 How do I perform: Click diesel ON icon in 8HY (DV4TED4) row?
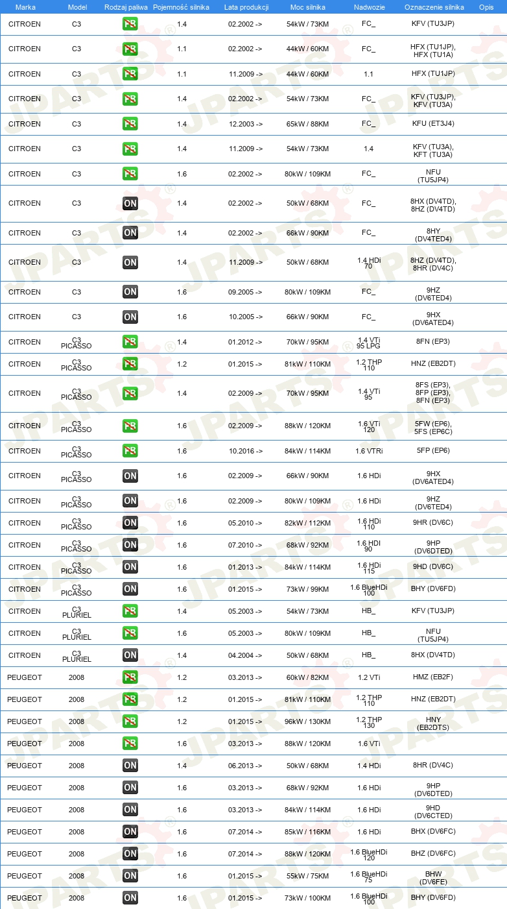click(130, 233)
